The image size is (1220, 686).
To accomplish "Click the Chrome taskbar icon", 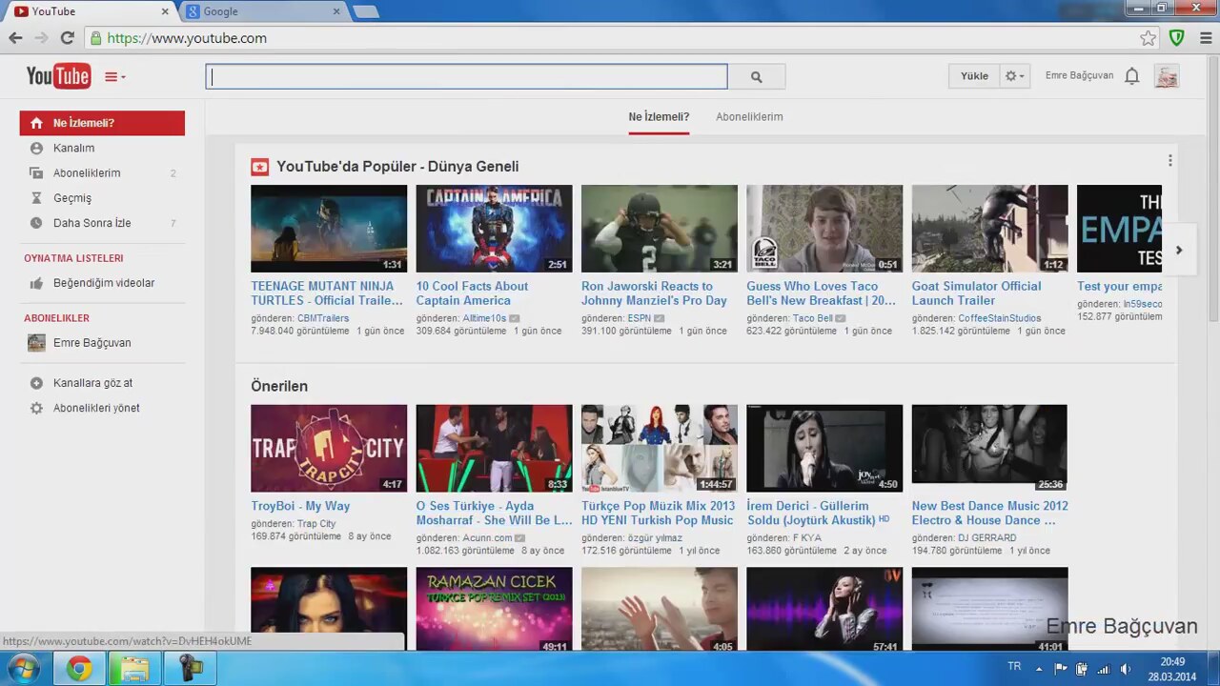I will pyautogui.click(x=79, y=669).
